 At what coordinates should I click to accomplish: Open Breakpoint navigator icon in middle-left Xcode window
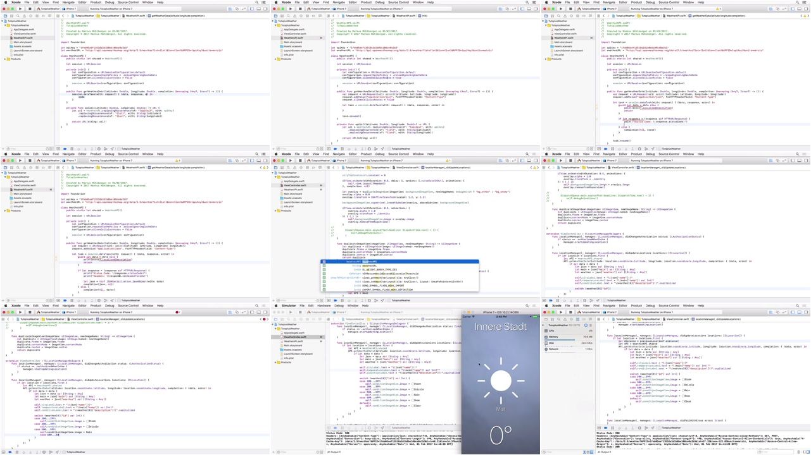click(x=43, y=167)
